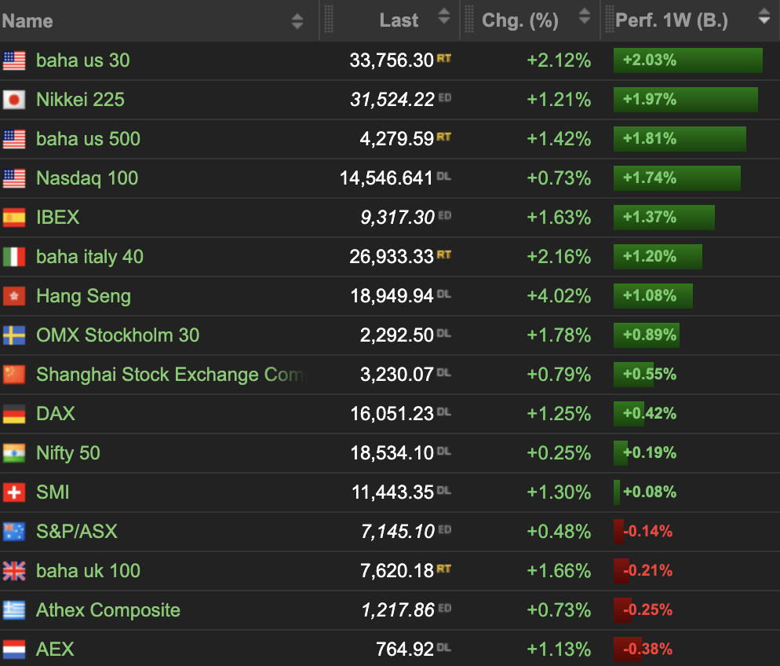Click the +1.78% change value
This screenshot has width=780, height=666.
[x=559, y=336]
